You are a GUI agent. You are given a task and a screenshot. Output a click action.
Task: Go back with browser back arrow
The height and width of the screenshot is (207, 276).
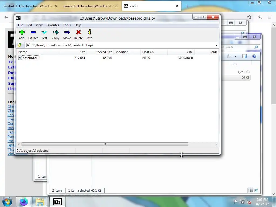coord(6,17)
